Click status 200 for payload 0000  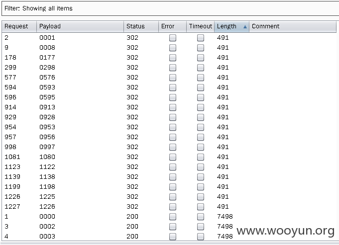pyautogui.click(x=132, y=217)
